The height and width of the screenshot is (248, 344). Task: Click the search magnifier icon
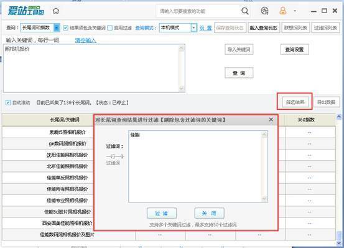point(245,11)
